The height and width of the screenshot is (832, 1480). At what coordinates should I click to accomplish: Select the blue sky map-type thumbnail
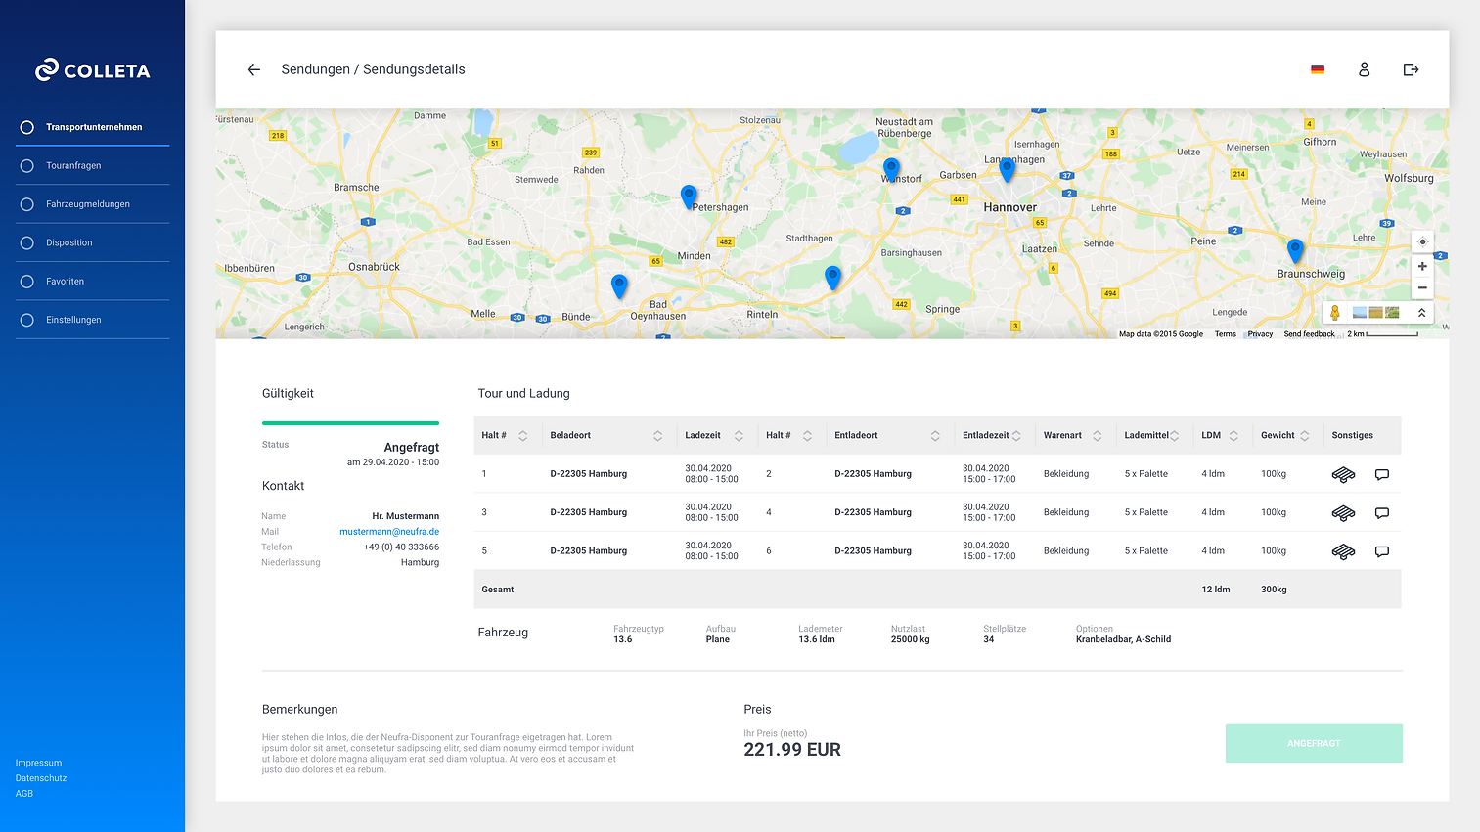[x=1360, y=313]
